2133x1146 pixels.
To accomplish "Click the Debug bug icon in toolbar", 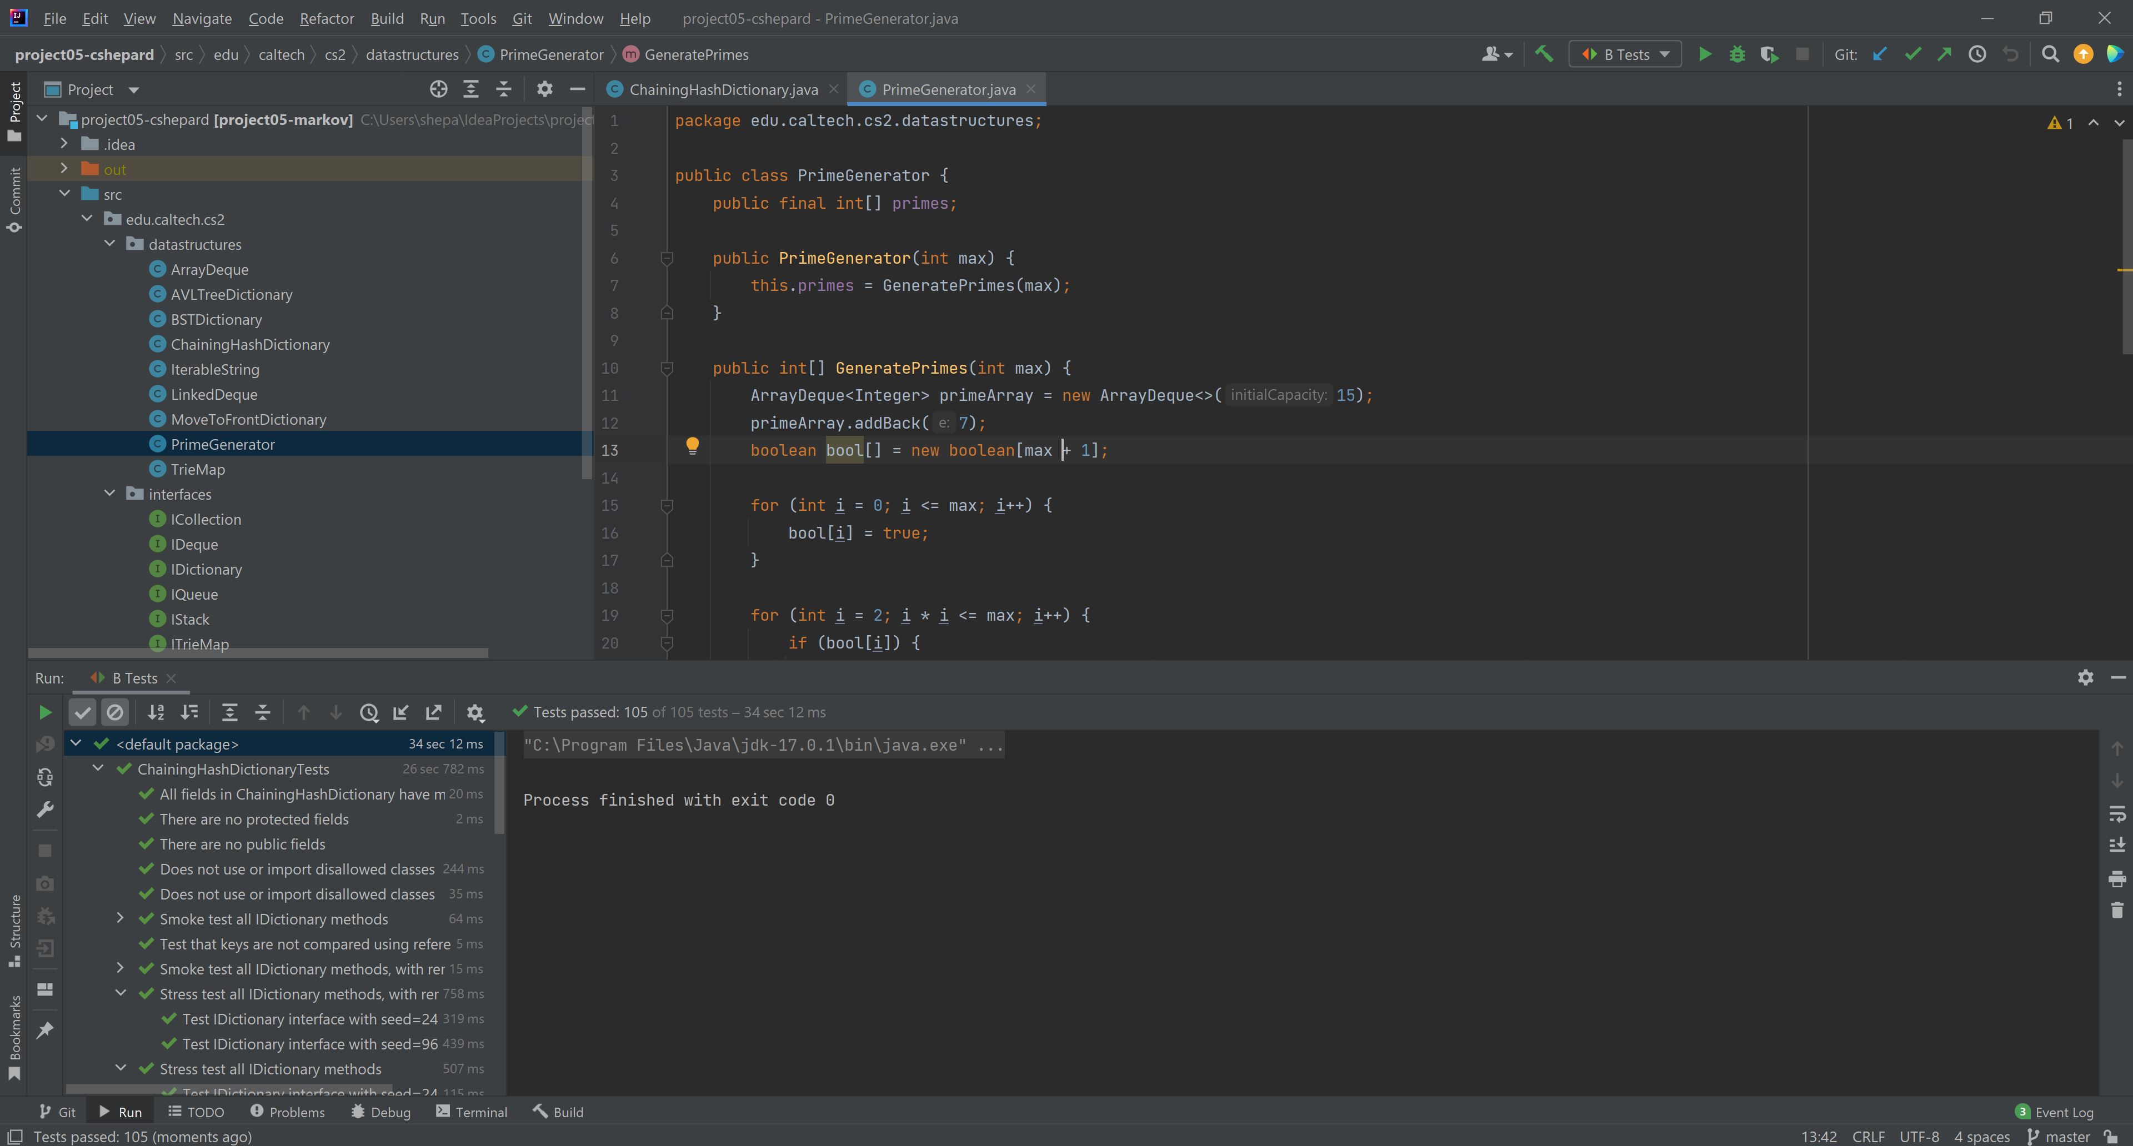I will tap(1737, 54).
